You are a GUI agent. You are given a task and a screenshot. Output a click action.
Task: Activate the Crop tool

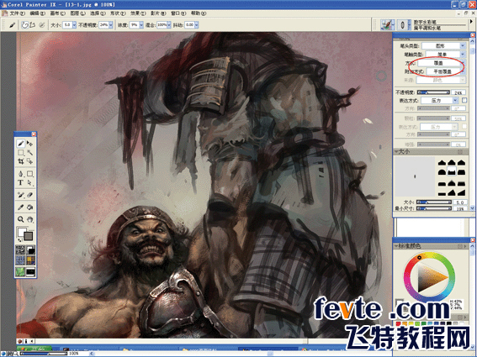21,161
